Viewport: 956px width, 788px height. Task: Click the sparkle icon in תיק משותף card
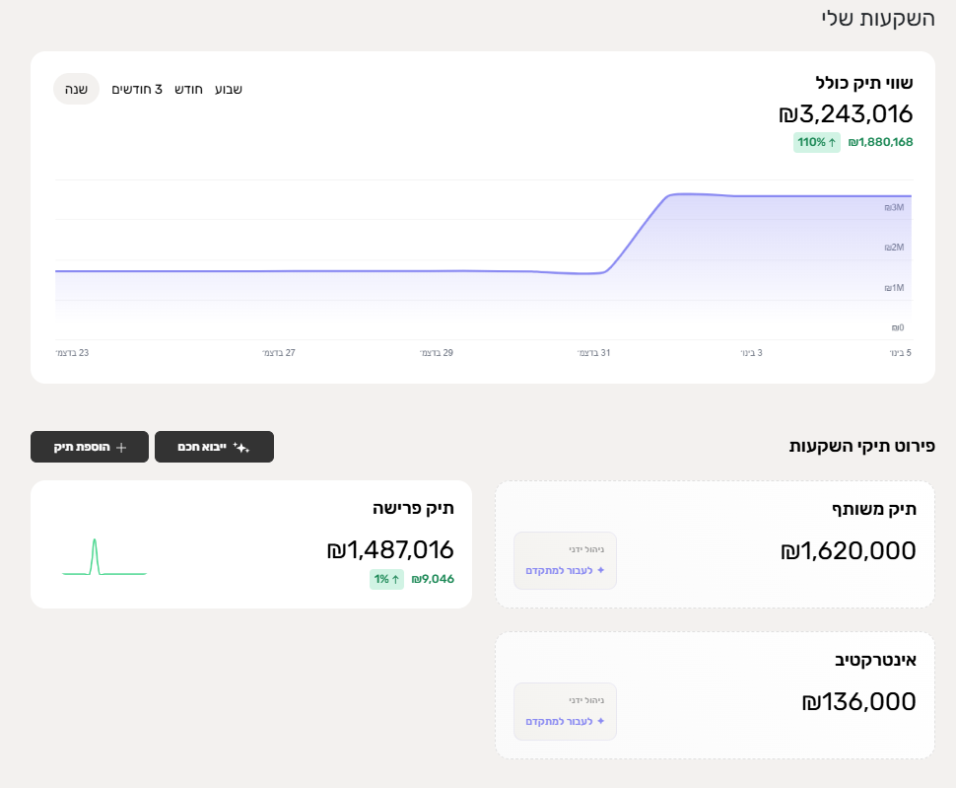click(600, 570)
